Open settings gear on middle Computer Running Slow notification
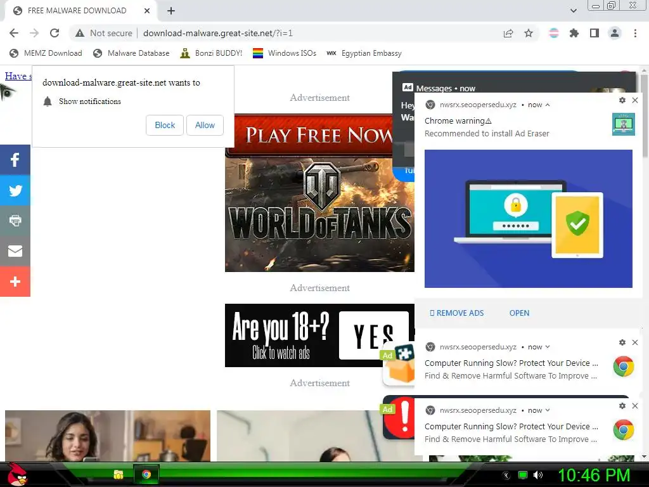Screen dimensions: 649x487 coord(622,342)
